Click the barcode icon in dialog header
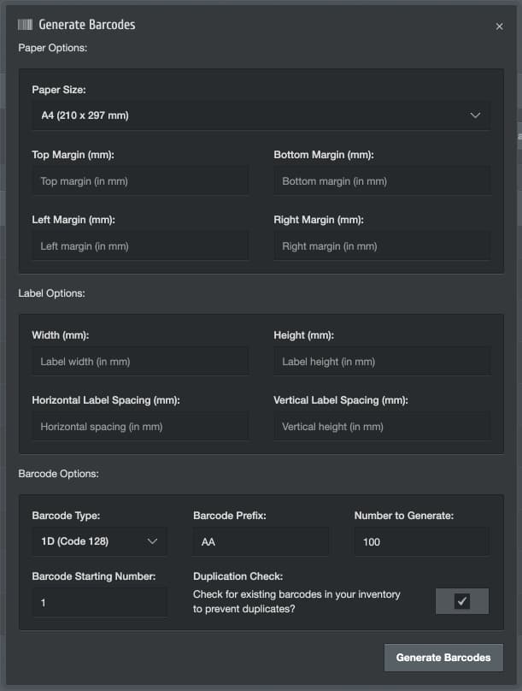Image resolution: width=522 pixels, height=691 pixels. pos(26,25)
